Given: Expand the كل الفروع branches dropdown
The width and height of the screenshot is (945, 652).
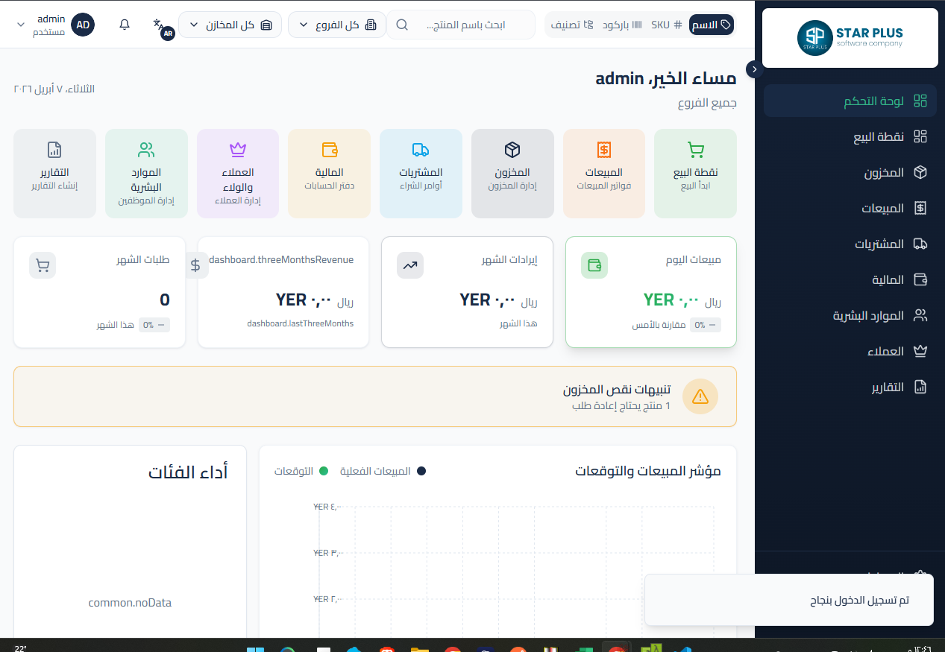Looking at the screenshot, I should tap(336, 25).
